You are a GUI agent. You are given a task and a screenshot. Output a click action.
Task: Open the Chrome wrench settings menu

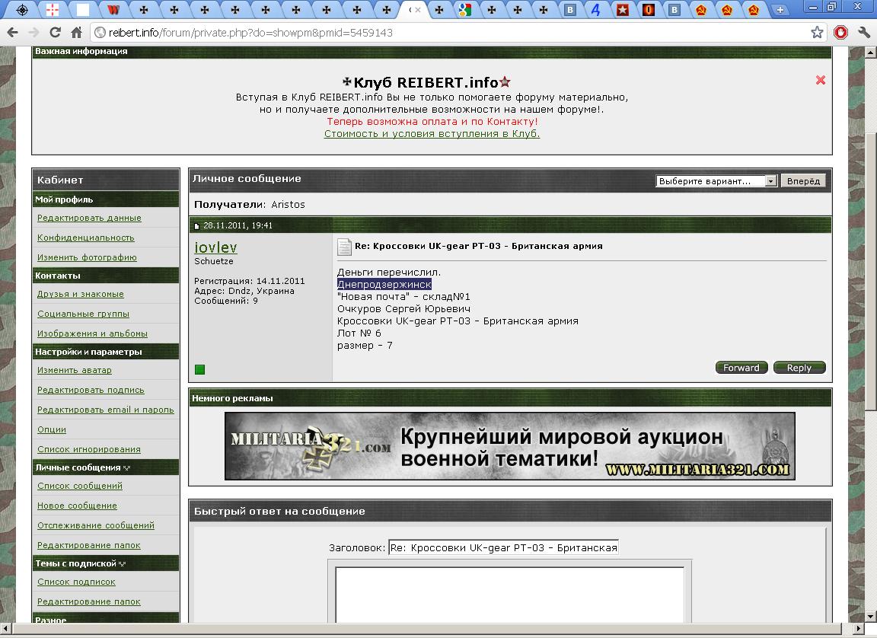point(863,33)
